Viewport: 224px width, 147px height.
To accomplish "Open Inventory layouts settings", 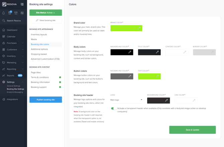I will (x=39, y=34).
